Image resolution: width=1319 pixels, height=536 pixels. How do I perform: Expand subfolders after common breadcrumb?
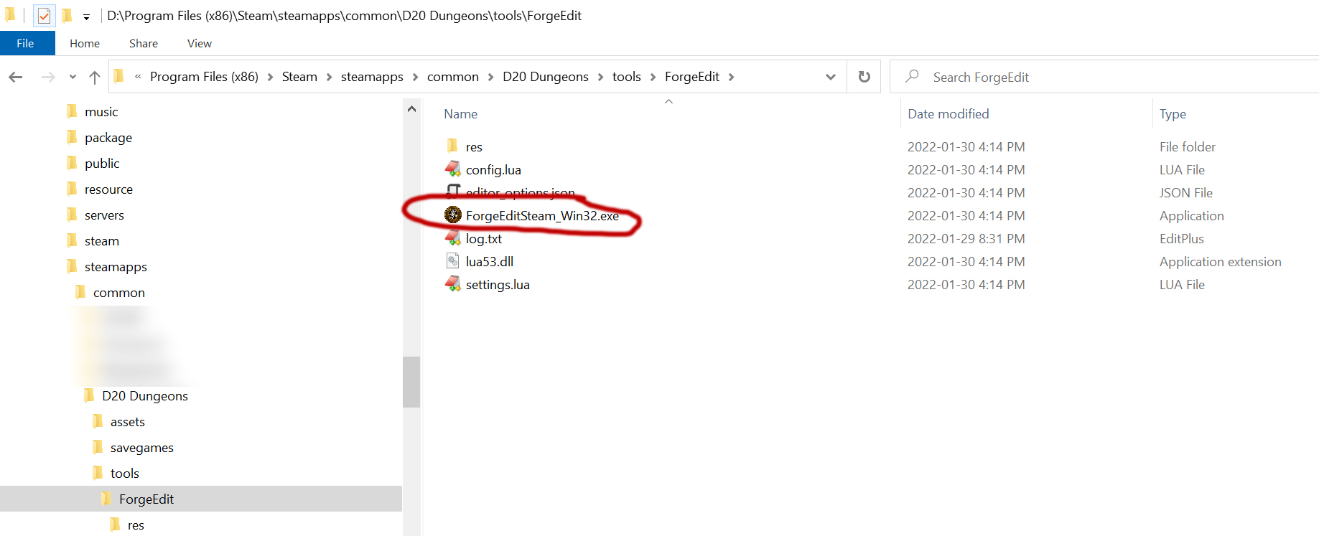point(490,77)
